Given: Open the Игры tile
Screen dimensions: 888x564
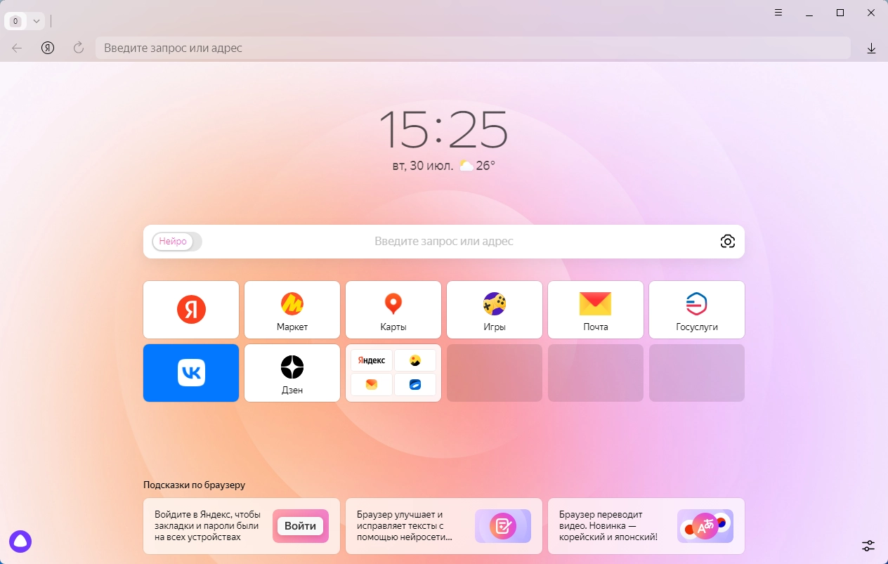Looking at the screenshot, I should click(495, 310).
